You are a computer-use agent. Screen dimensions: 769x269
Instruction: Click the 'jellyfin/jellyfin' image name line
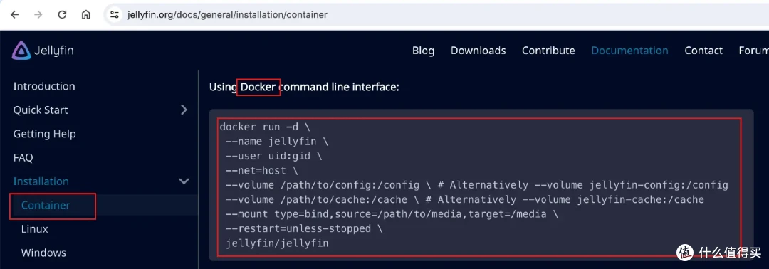point(277,243)
